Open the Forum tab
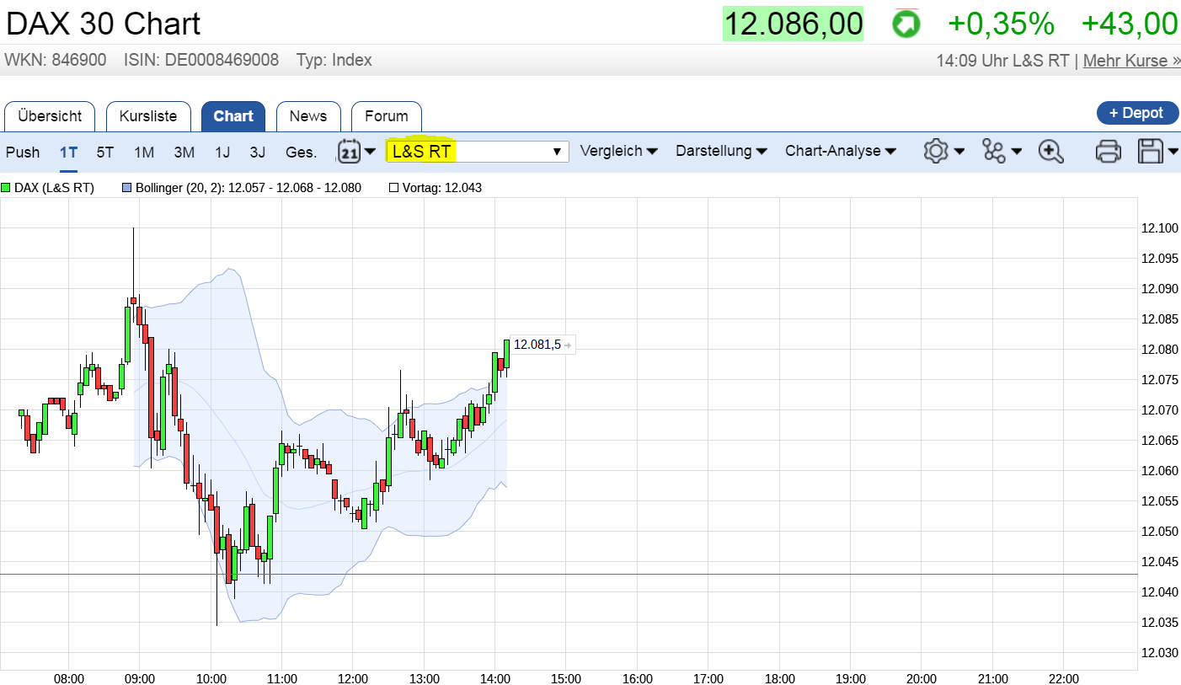Screen dimensions: 1181x685 click(x=387, y=116)
